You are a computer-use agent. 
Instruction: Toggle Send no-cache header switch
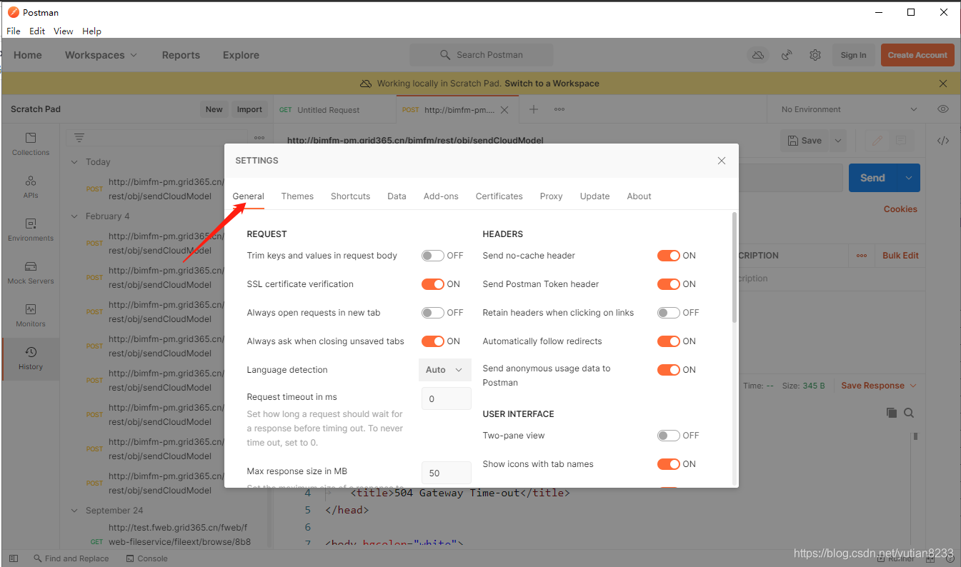tap(668, 256)
